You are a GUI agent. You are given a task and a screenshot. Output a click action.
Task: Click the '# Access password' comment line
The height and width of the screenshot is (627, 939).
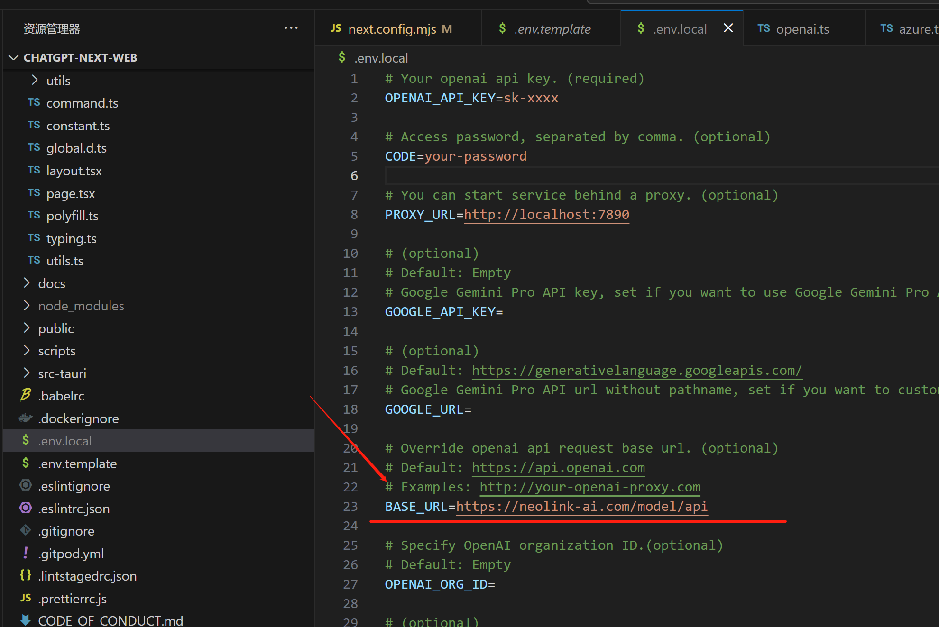pyautogui.click(x=578, y=137)
